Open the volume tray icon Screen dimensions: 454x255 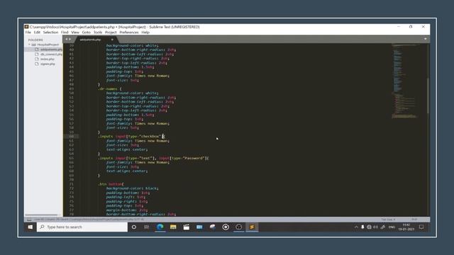pos(375,227)
